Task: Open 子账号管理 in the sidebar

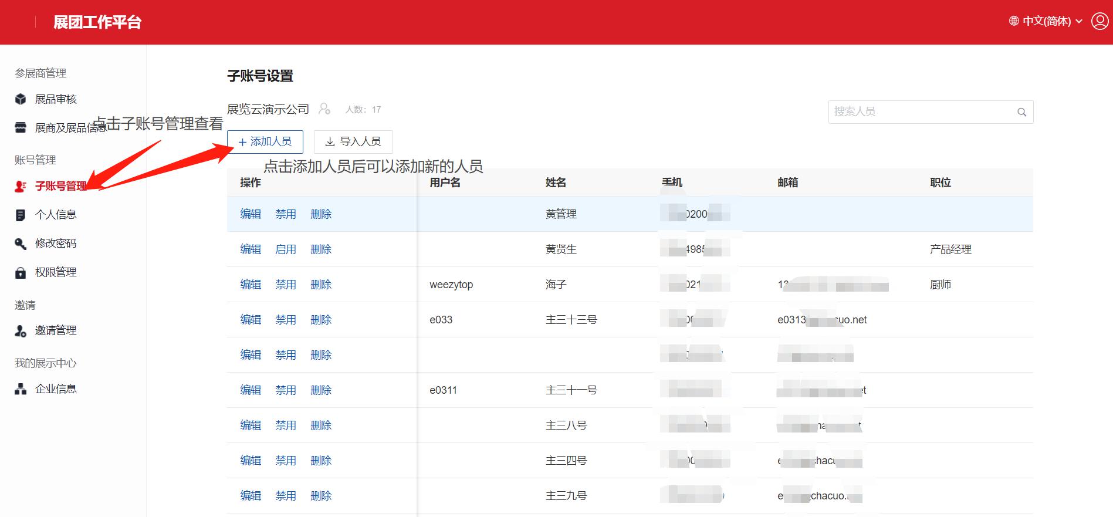Action: [x=60, y=186]
